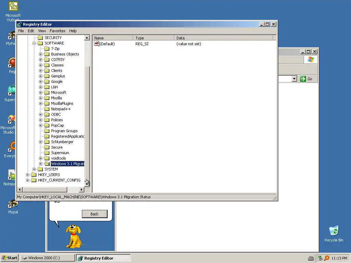Viewport: 351px width, 263px height.
Task: Expand the Mozilla key
Action: (x=40, y=98)
